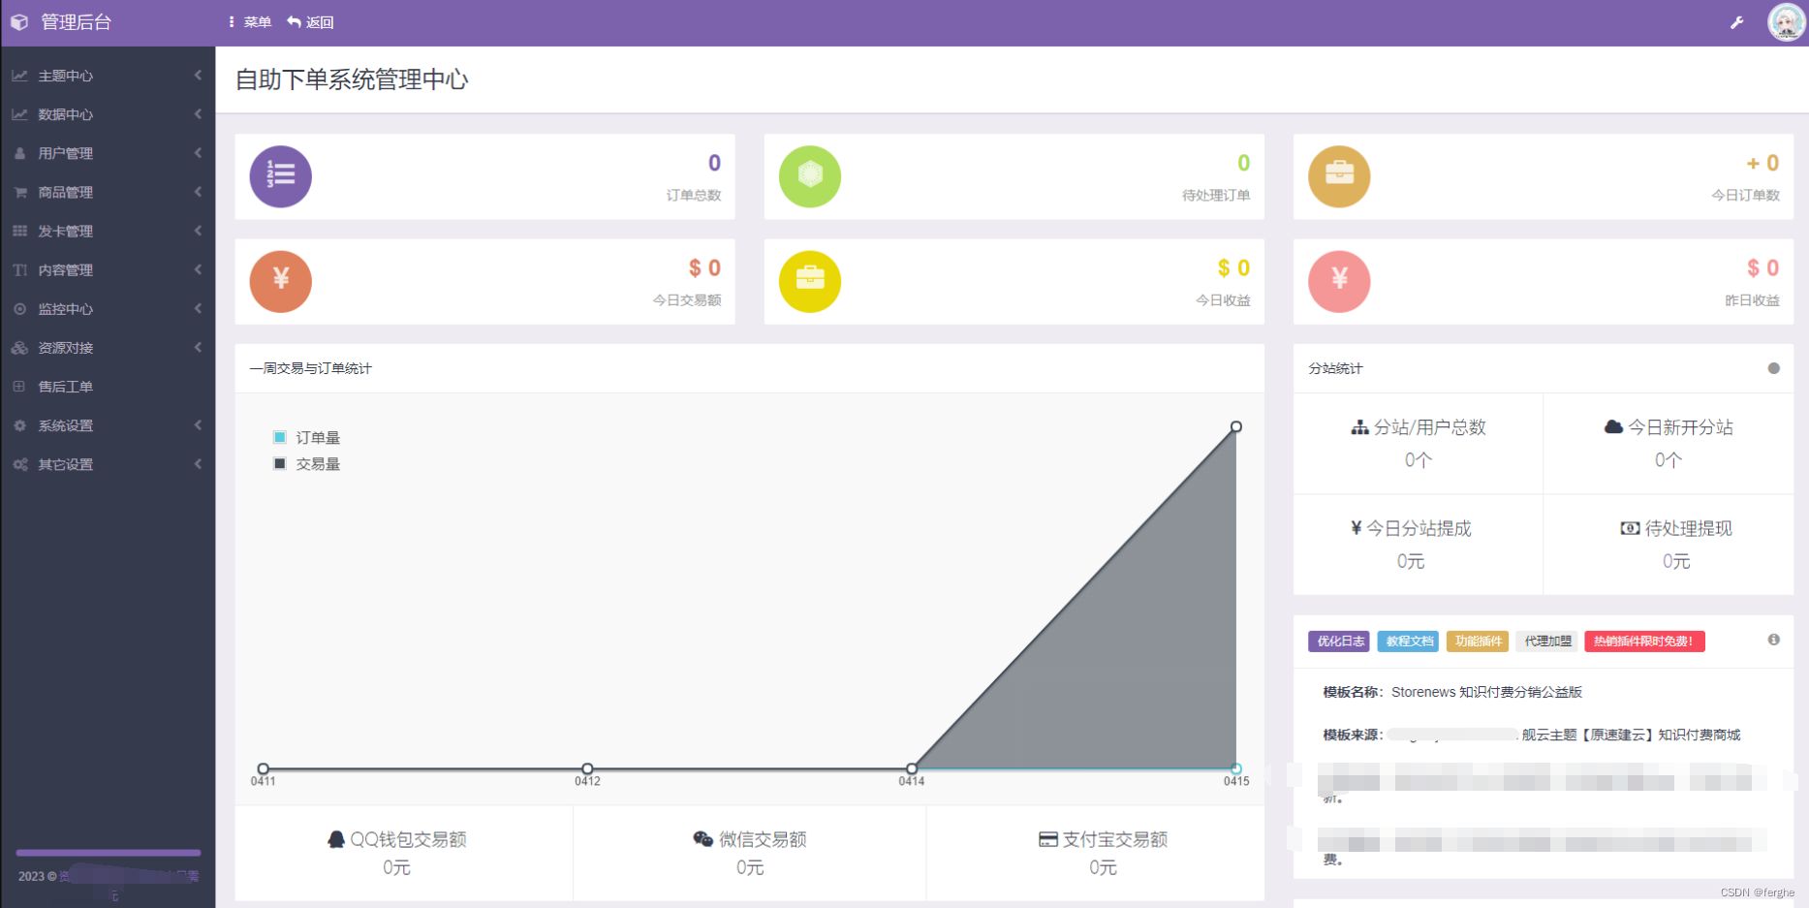Click the info icon in the plugin panel
The image size is (1809, 908).
click(x=1774, y=640)
